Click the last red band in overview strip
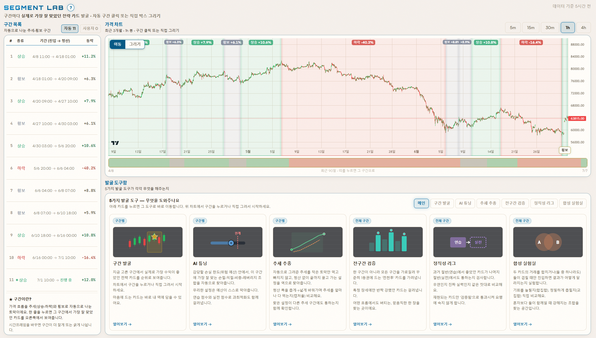Viewport: 596px width, 338px height. 549,163
